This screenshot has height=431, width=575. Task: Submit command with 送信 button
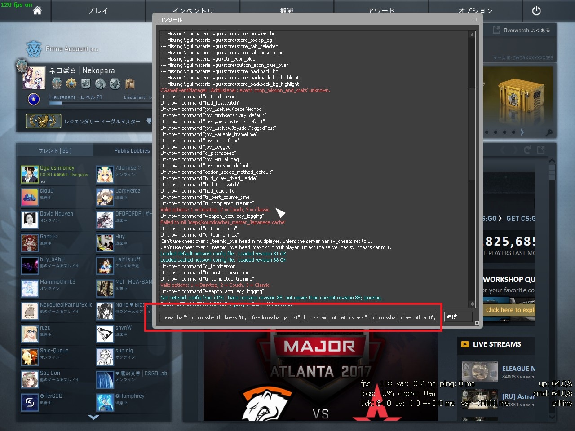(x=458, y=317)
